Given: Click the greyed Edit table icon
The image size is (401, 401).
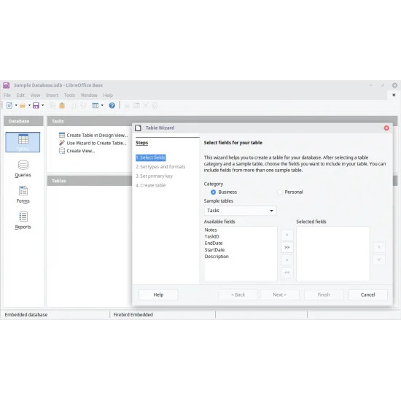Looking at the screenshot, I should pos(136,106).
